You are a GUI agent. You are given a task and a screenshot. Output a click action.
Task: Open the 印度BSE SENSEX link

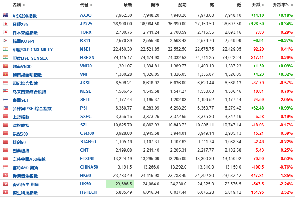point(30,58)
